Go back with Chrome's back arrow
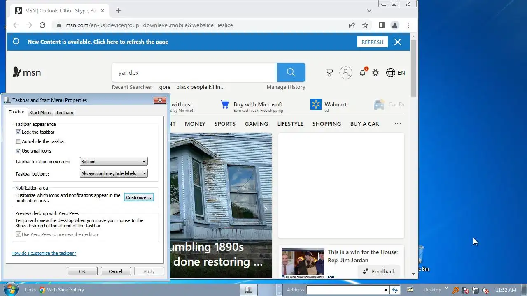527x296 pixels. pyautogui.click(x=16, y=25)
